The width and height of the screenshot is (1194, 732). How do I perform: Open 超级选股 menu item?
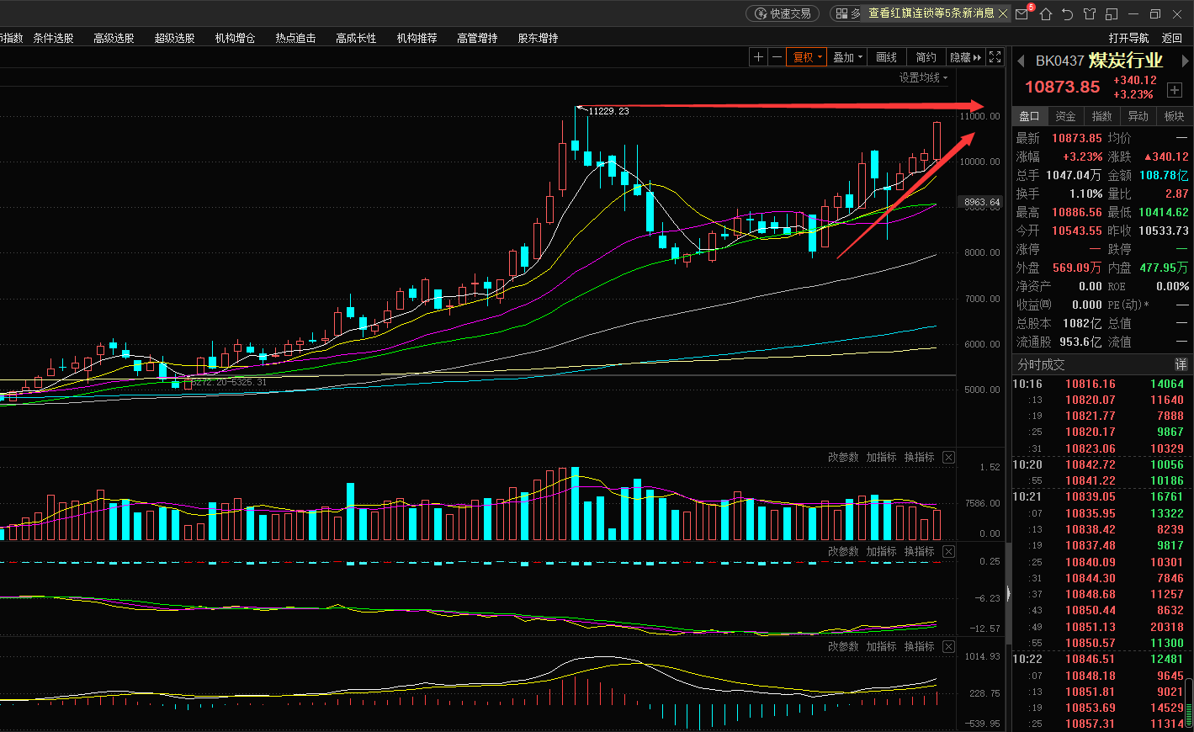coord(175,38)
